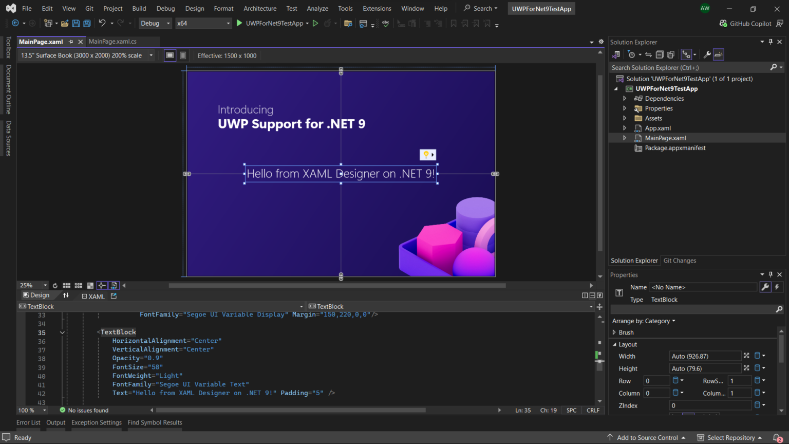Collapse All items in Solution Explorer

[660, 54]
